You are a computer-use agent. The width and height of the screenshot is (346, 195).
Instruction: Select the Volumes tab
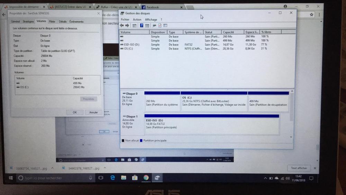[41, 21]
